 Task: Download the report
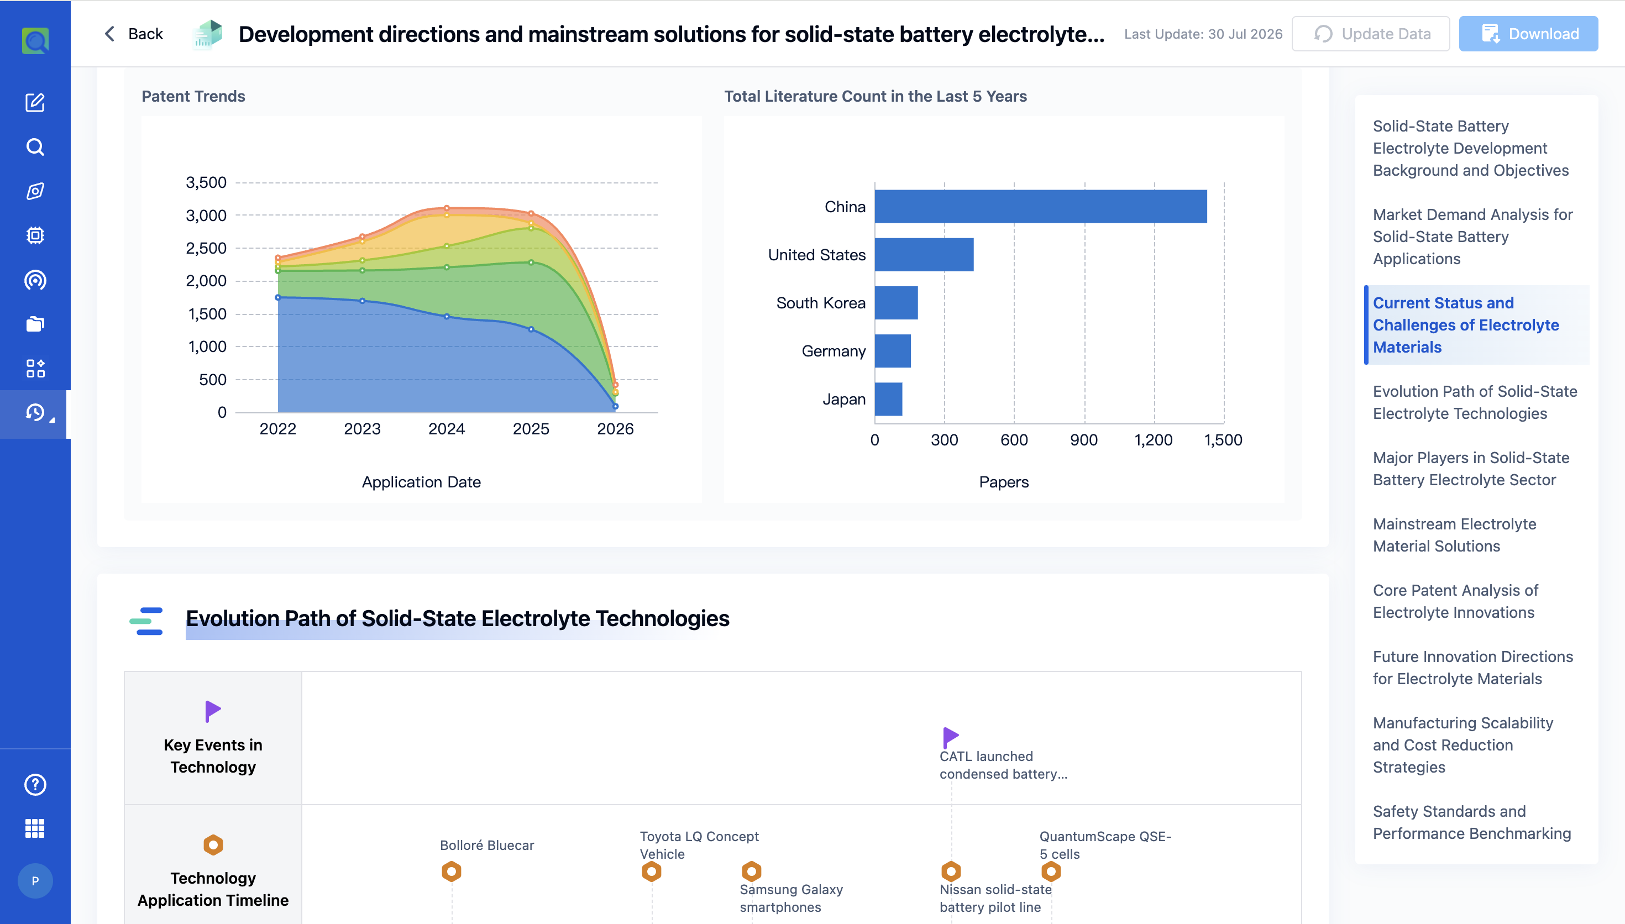click(1528, 34)
